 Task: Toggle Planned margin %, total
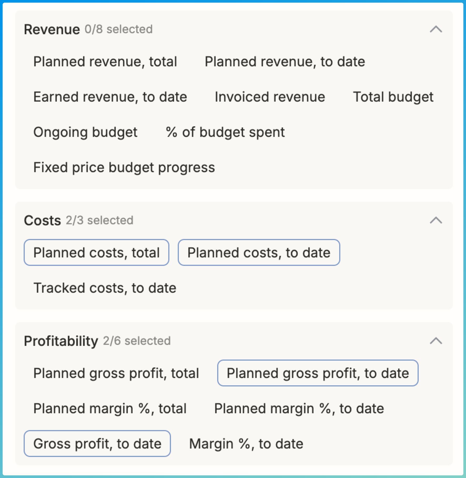pos(110,409)
